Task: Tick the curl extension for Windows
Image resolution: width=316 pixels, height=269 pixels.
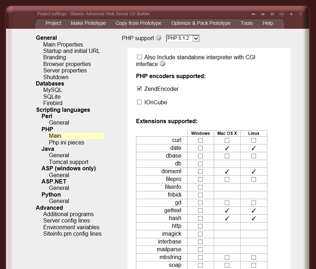Action: (200, 141)
